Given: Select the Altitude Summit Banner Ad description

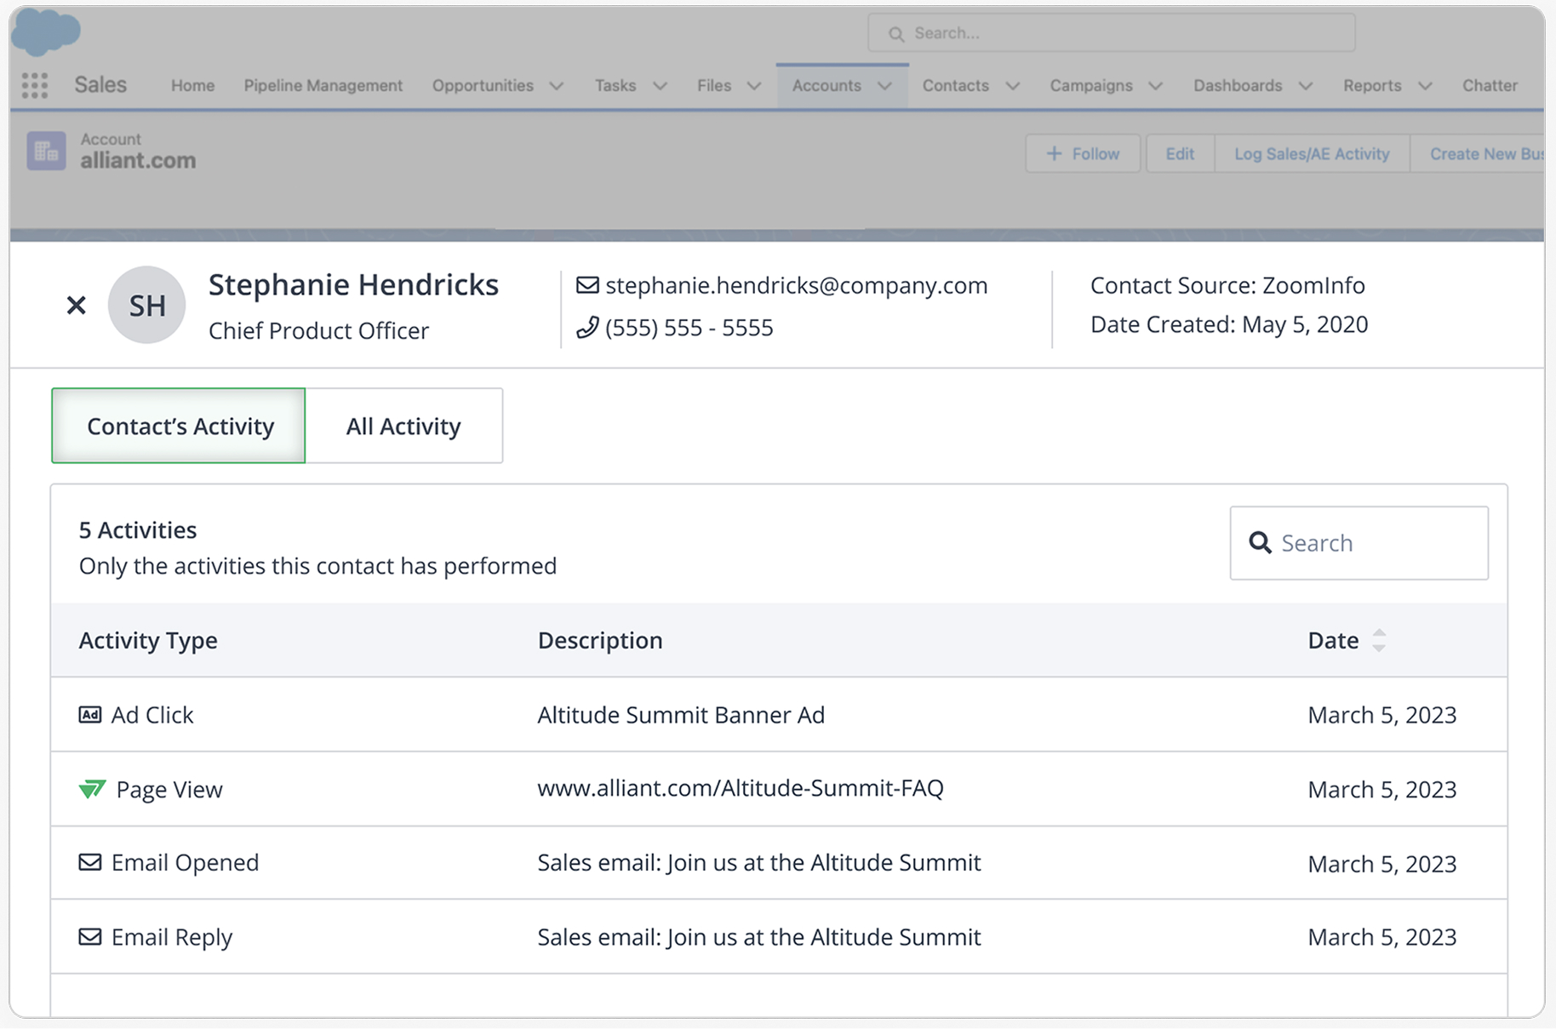Looking at the screenshot, I should [x=681, y=714].
